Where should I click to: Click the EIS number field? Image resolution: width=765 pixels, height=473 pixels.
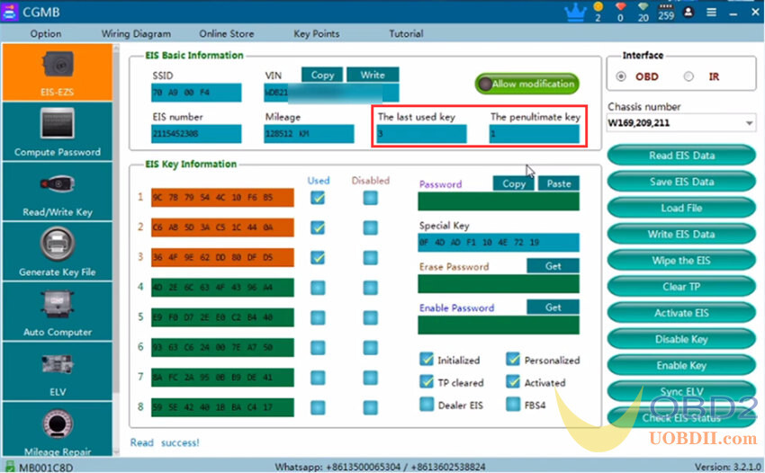pyautogui.click(x=196, y=134)
